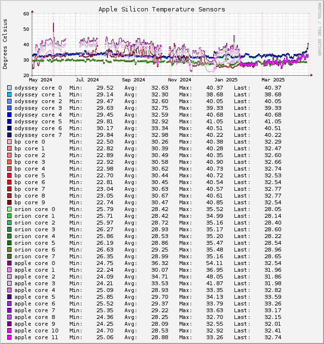
Task: Select the bp core 8 legend label
Action: point(30,196)
